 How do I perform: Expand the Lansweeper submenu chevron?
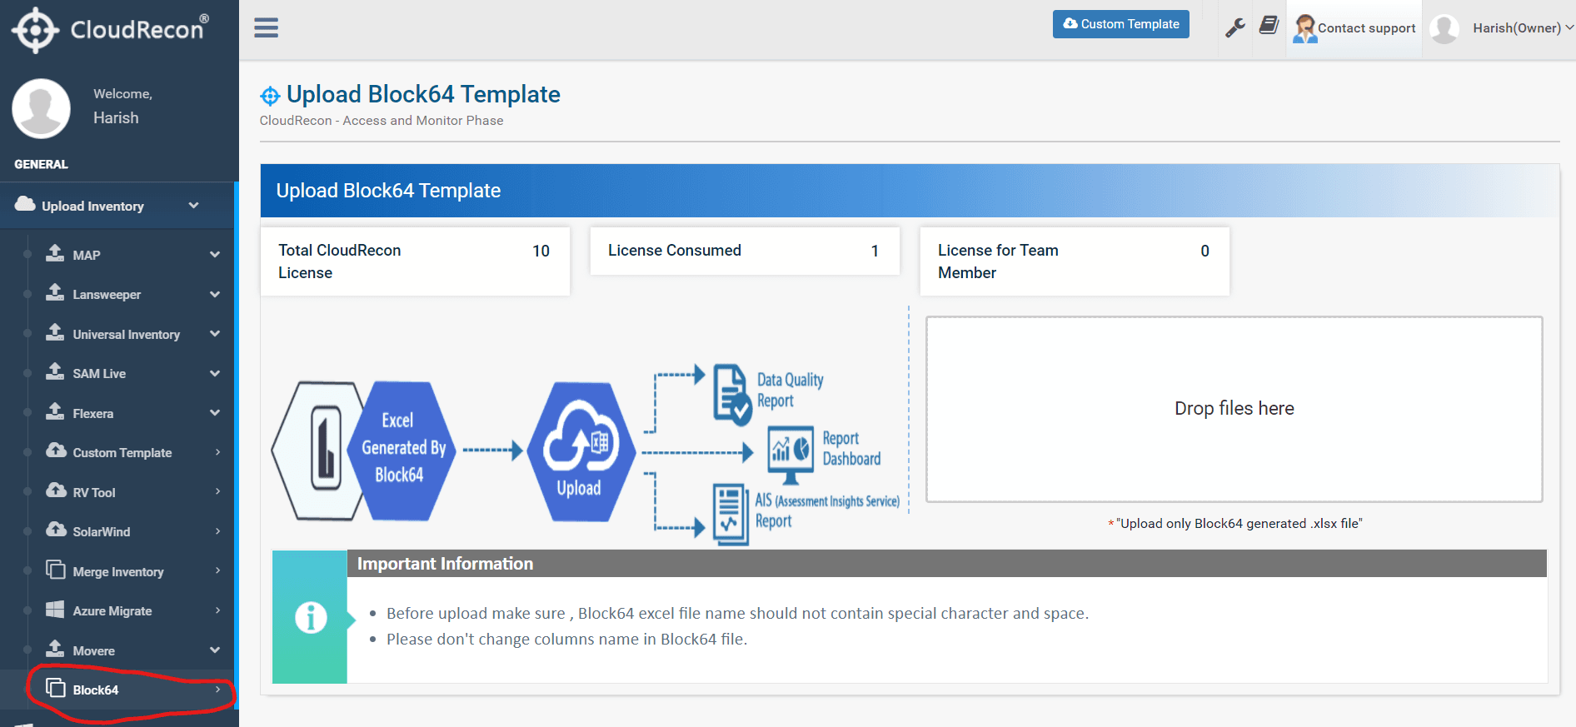click(215, 294)
